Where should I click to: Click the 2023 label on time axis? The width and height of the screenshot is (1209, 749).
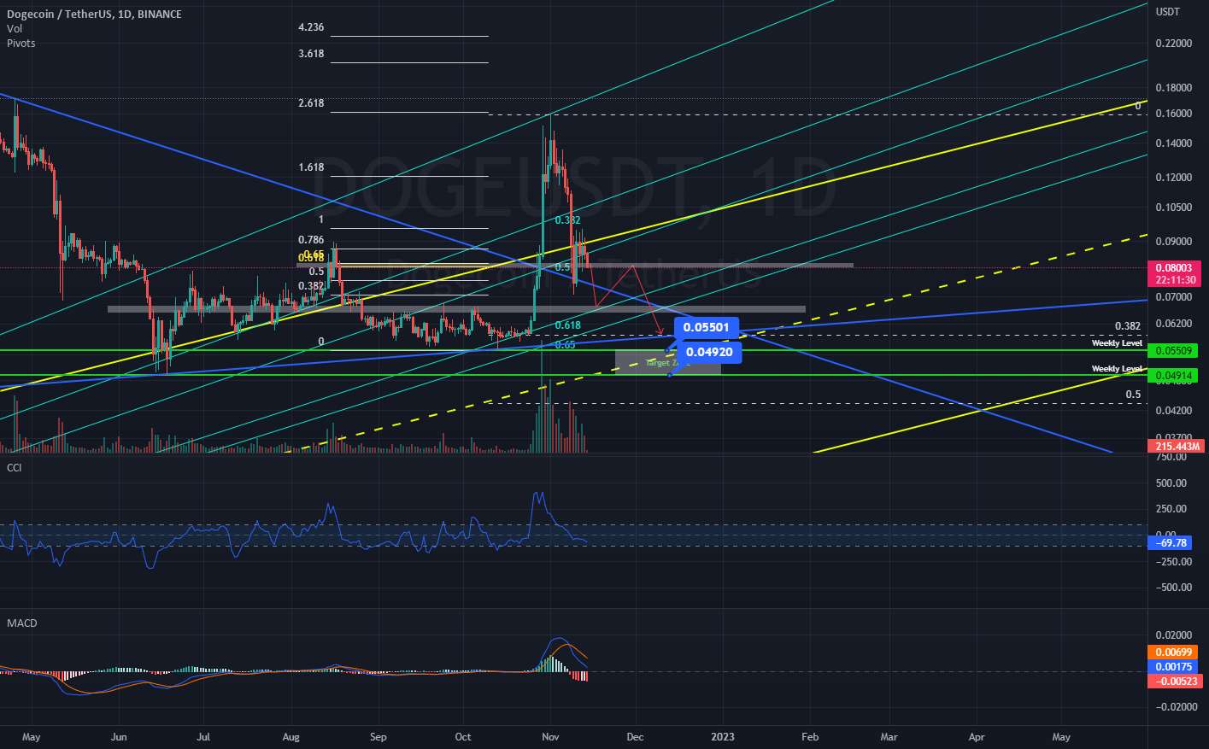click(723, 736)
